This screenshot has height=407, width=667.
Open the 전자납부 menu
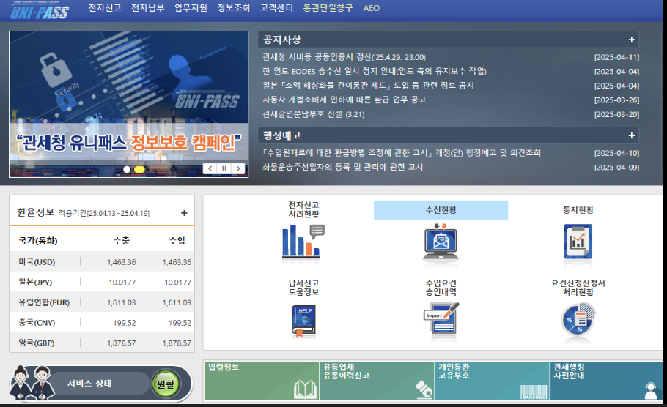point(147,7)
